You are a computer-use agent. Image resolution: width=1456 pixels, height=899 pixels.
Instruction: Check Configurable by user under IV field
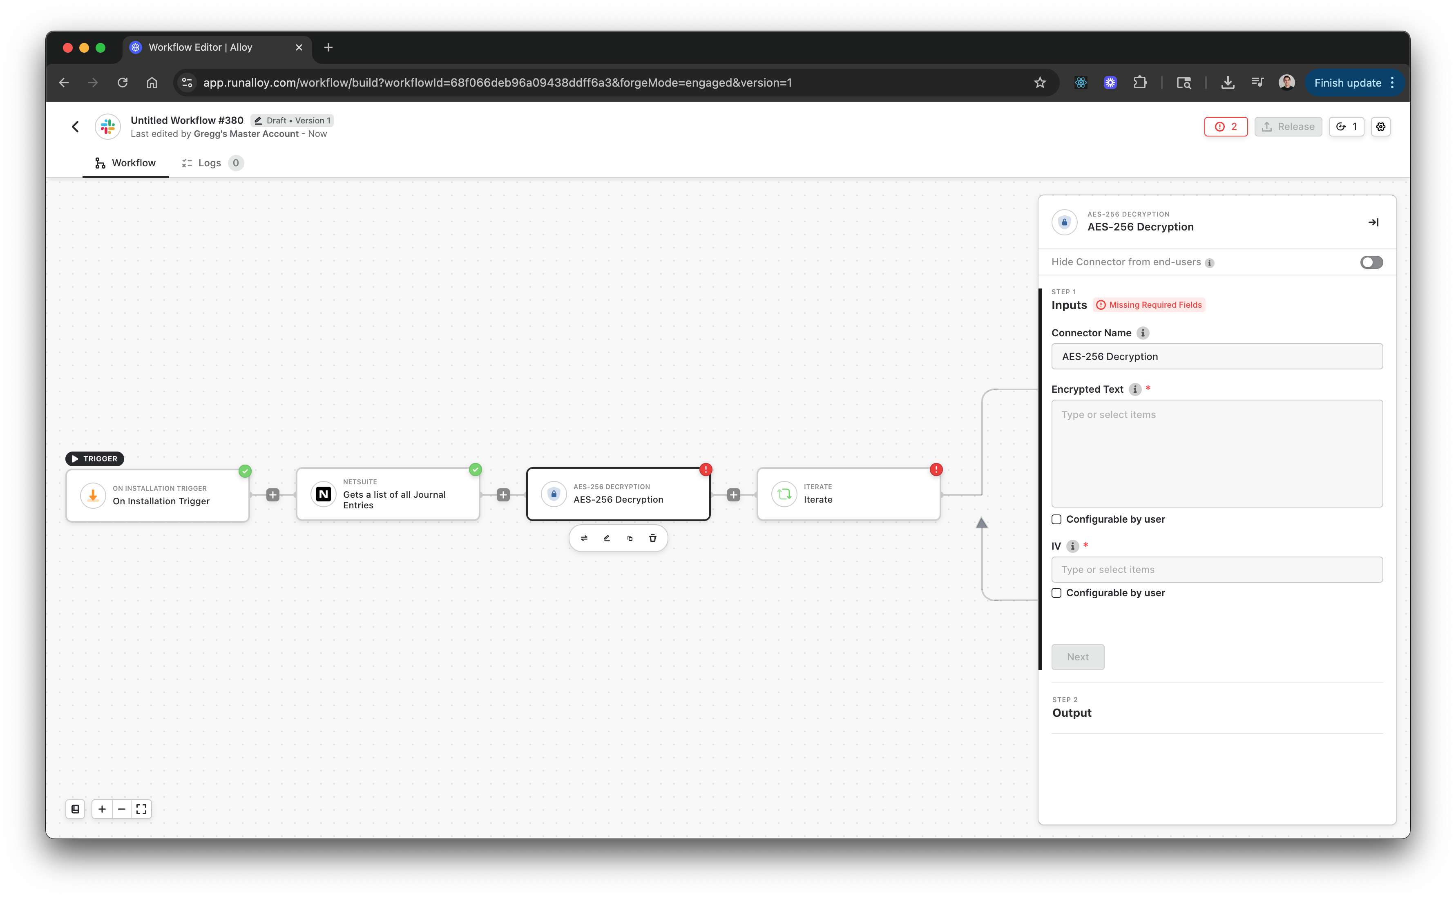1056,593
